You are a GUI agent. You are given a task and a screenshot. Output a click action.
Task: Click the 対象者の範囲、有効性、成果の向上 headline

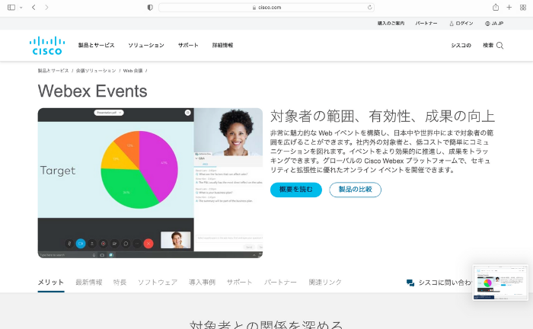coord(382,117)
